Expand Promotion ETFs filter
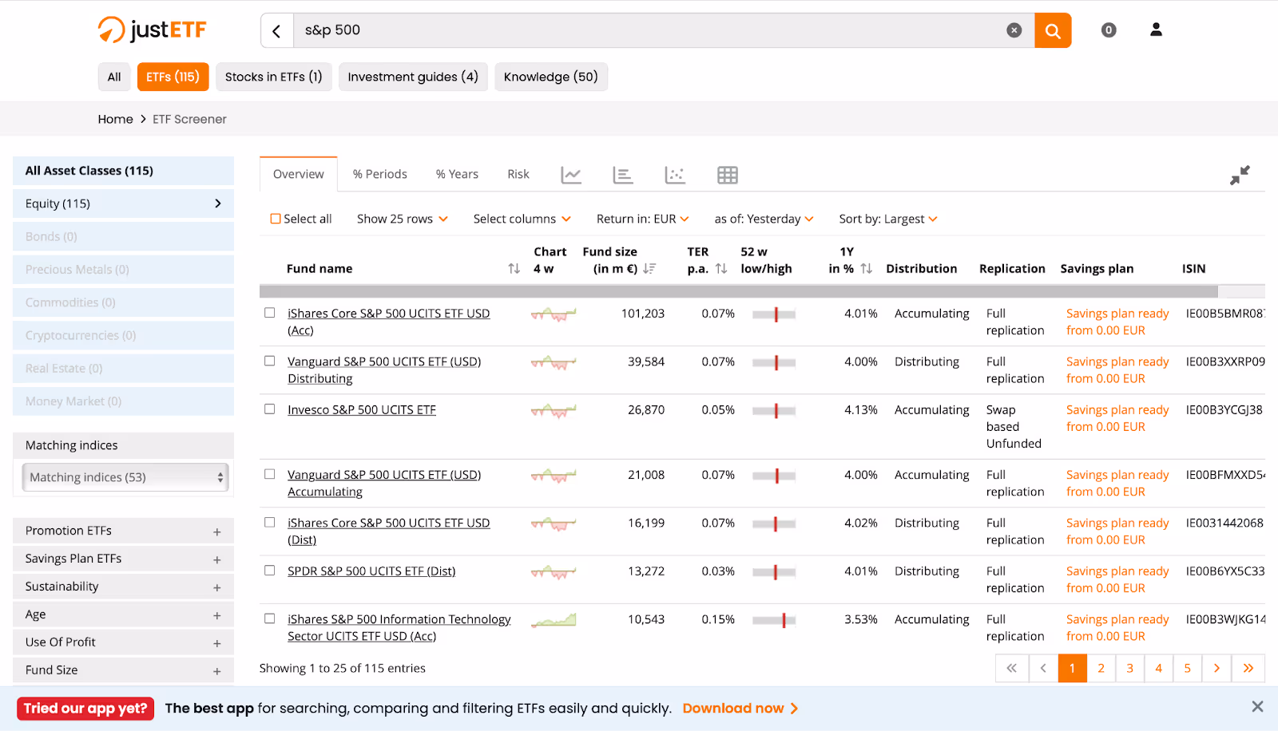 pos(124,531)
